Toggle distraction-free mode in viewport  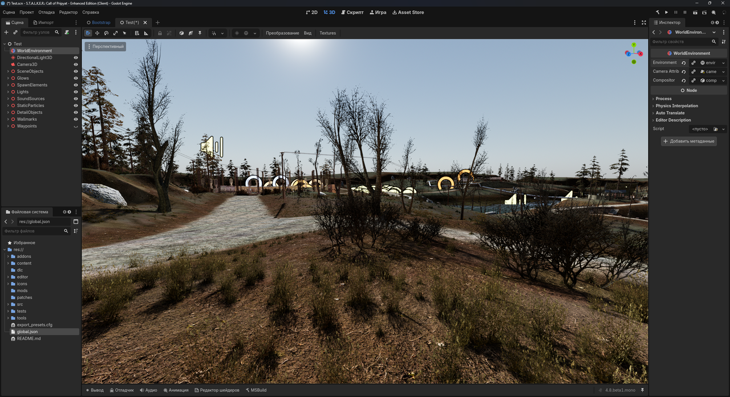[x=644, y=23]
